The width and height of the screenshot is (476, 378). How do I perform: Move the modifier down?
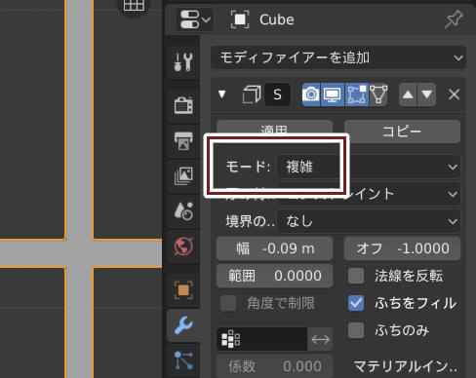click(427, 94)
